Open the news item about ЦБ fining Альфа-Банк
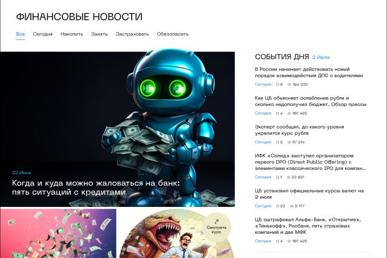The image size is (387, 258). pyautogui.click(x=308, y=226)
